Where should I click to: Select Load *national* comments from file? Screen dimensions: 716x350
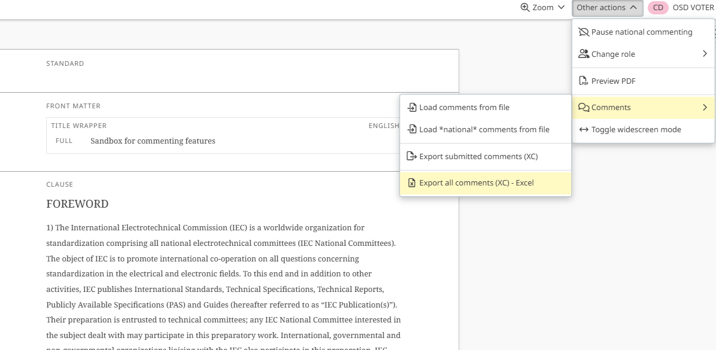coord(484,130)
